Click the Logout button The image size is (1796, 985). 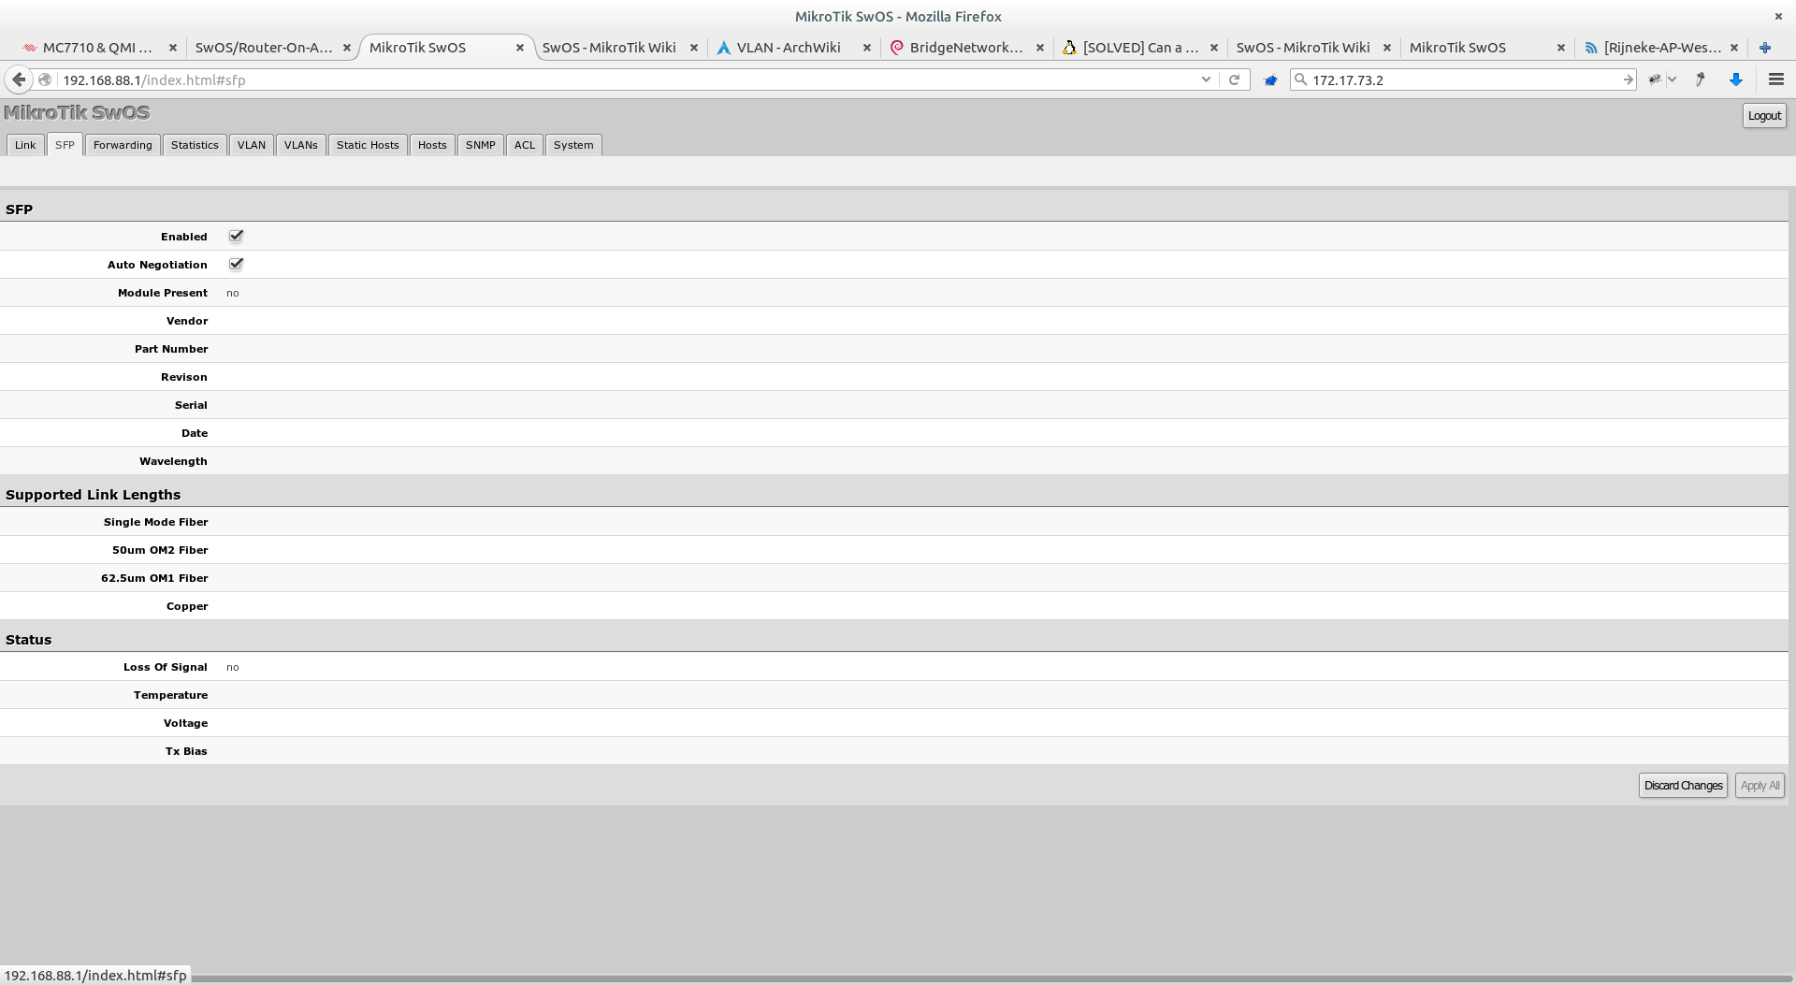(1764, 115)
